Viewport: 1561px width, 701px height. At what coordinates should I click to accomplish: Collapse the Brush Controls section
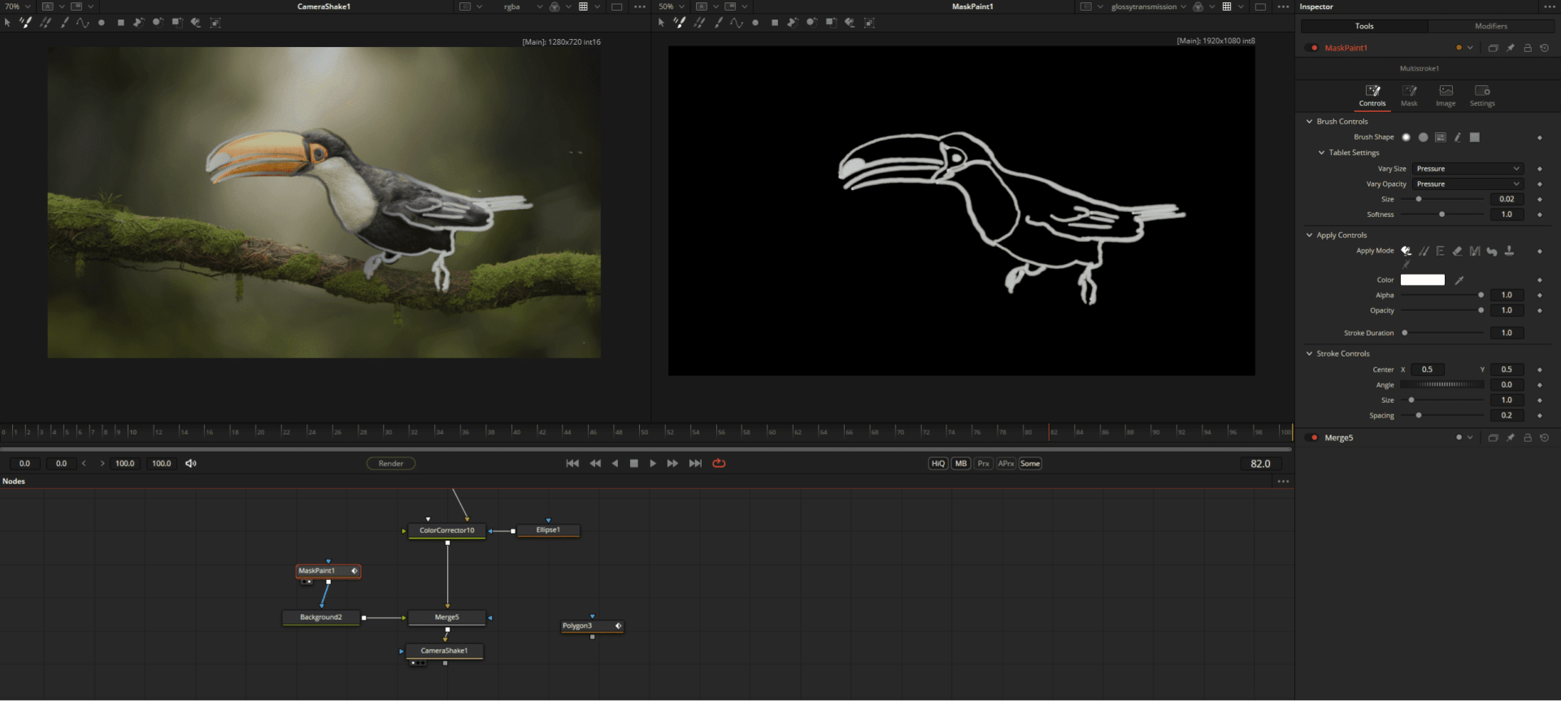point(1309,122)
